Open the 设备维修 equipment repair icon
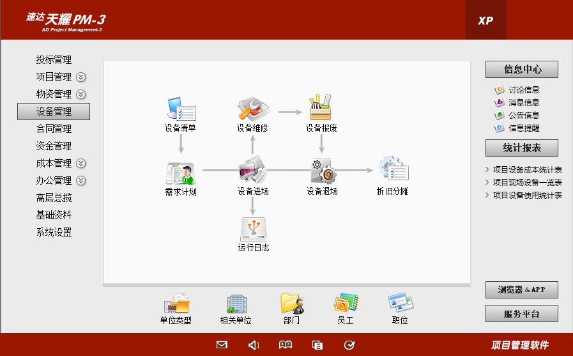The width and height of the screenshot is (573, 356). [x=252, y=109]
